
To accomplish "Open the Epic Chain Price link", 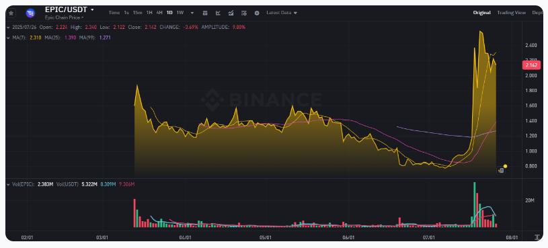I will (65, 17).
